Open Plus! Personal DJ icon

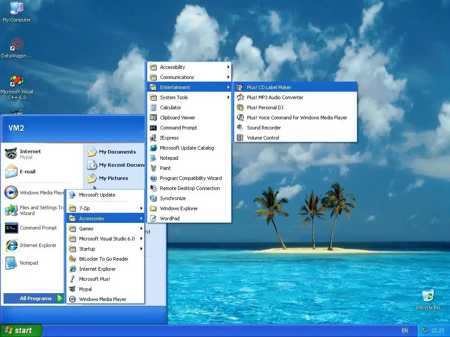[240, 108]
